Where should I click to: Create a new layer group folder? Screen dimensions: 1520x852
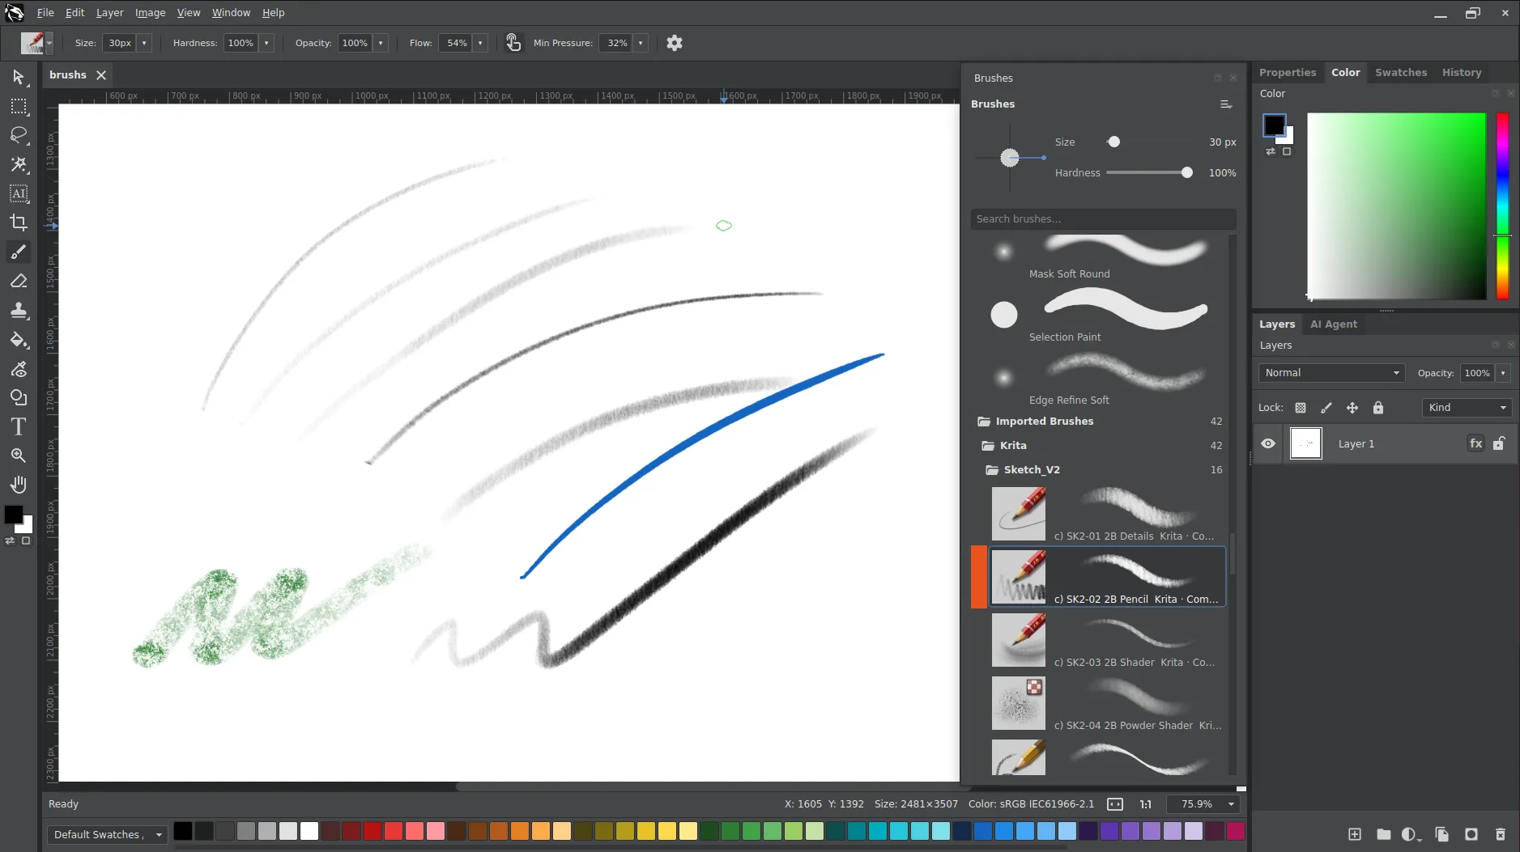pyautogui.click(x=1384, y=834)
